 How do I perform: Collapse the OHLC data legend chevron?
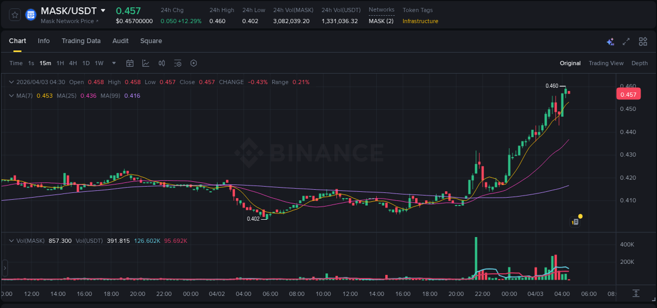(x=12, y=82)
